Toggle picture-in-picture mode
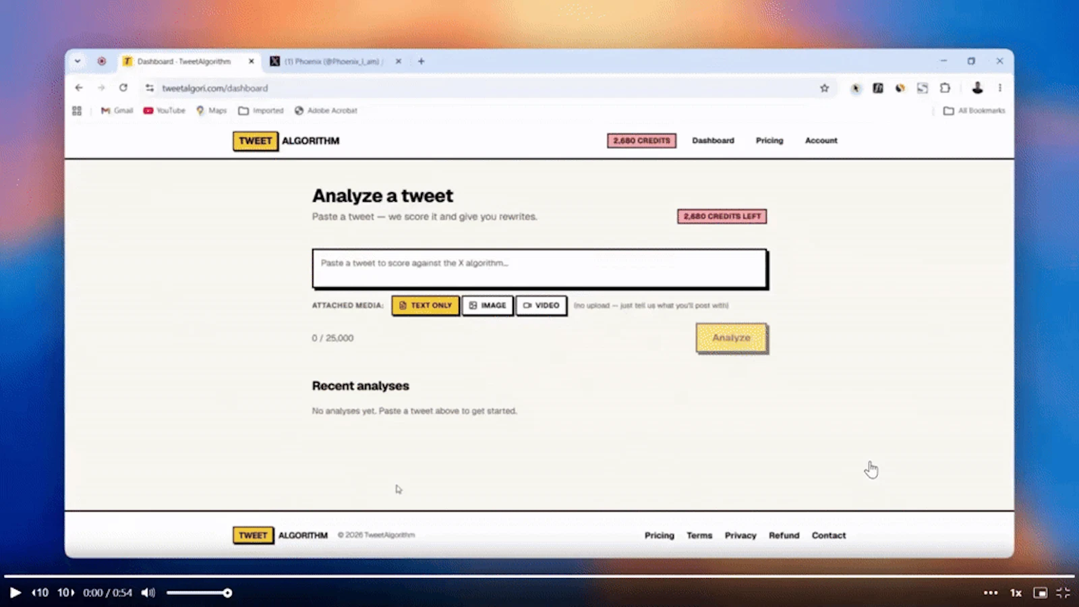This screenshot has width=1079, height=607. tap(1041, 593)
